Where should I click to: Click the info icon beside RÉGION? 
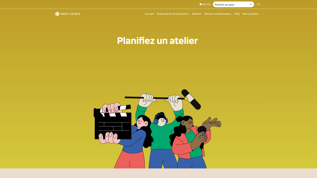click(x=201, y=4)
